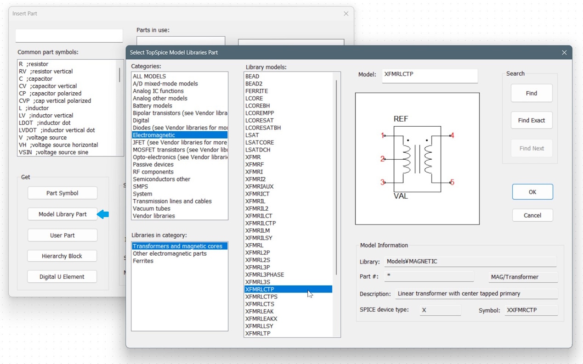This screenshot has height=364, width=583.
Task: Click the Model name input field
Action: pyautogui.click(x=430, y=76)
